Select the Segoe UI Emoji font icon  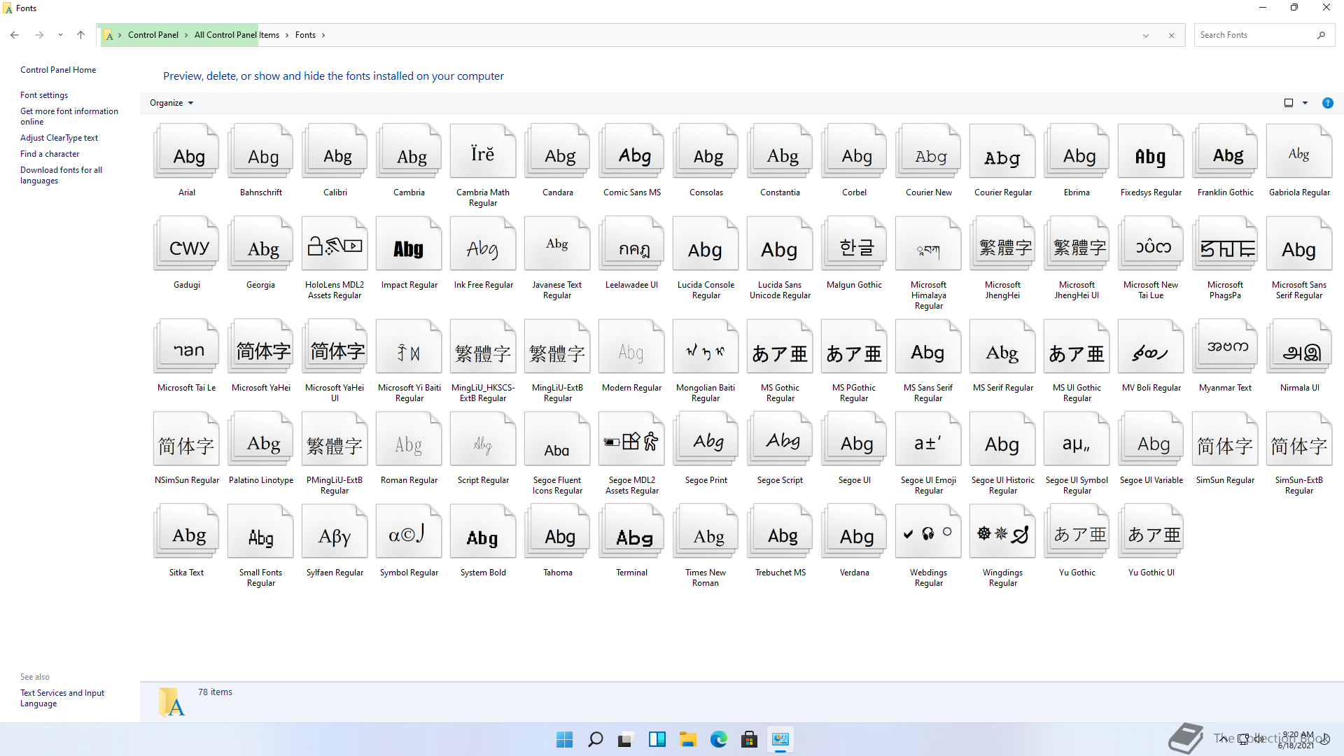click(928, 439)
